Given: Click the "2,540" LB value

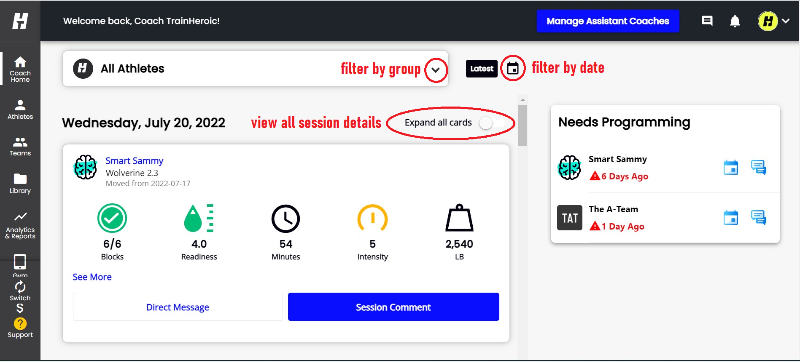Looking at the screenshot, I should click(x=459, y=244).
